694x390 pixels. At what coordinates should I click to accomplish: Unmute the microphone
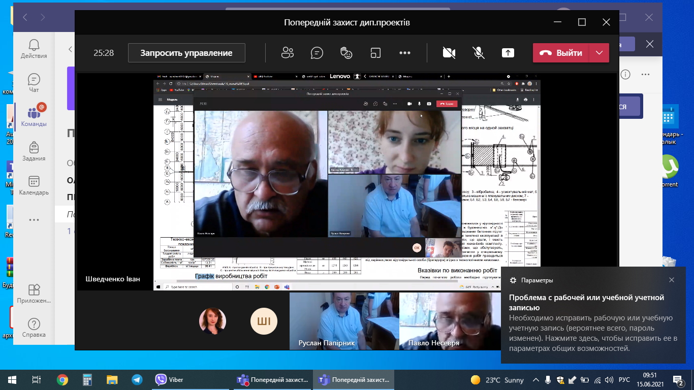tap(478, 53)
